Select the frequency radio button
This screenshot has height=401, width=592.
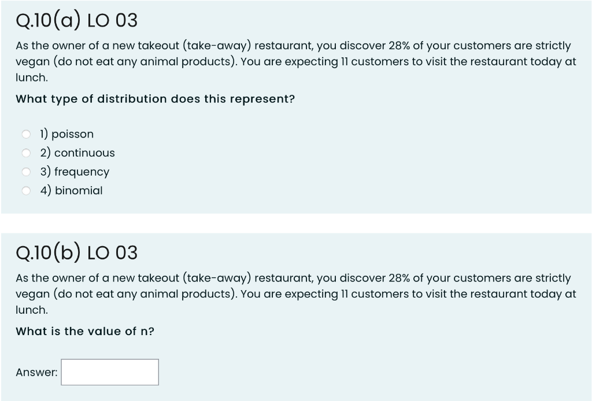[x=26, y=172]
